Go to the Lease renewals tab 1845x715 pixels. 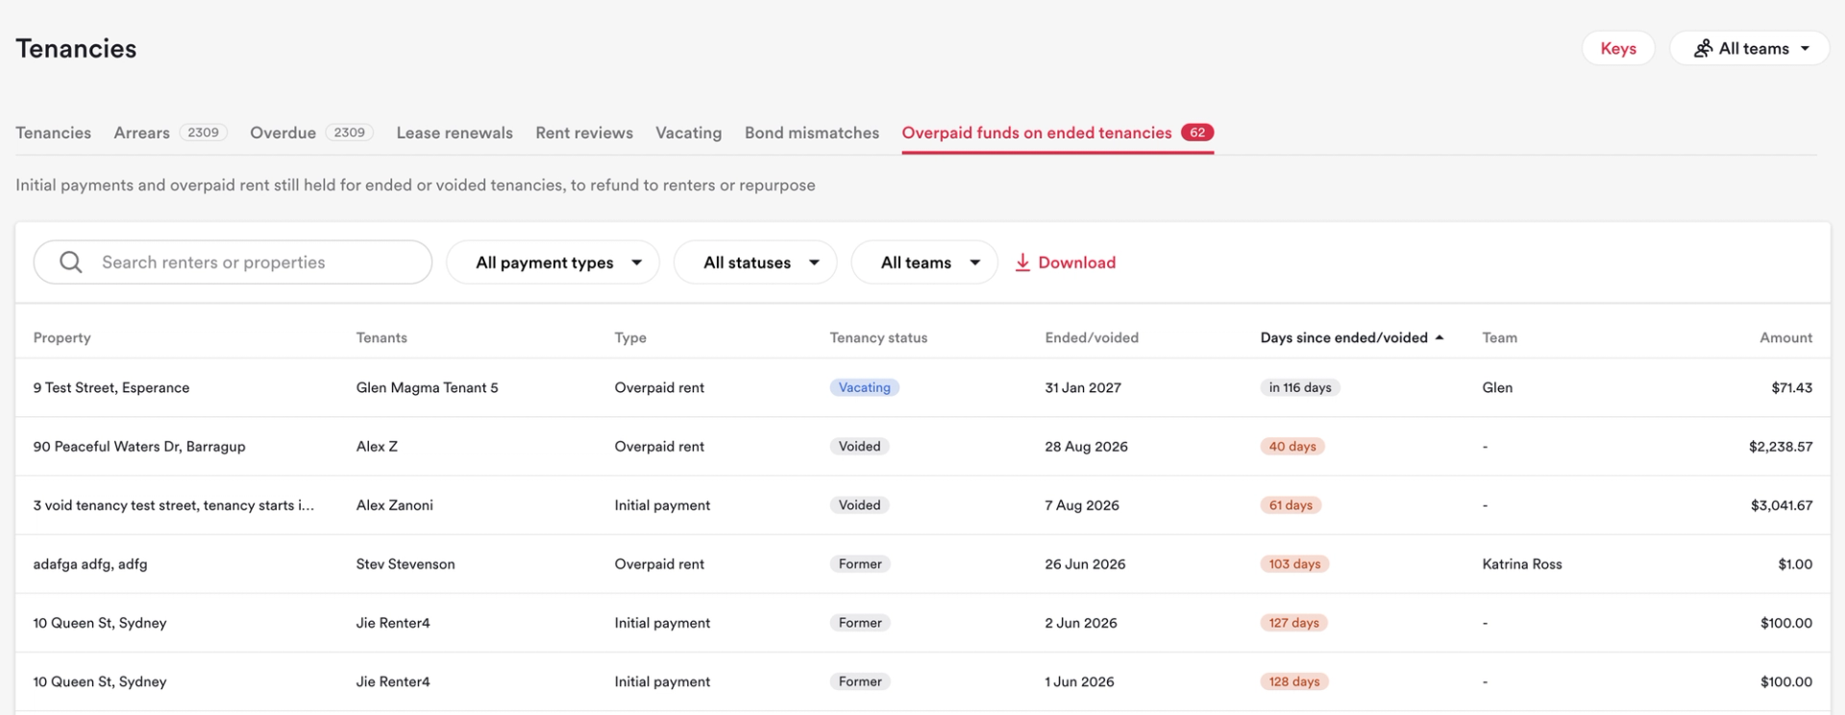[454, 133]
